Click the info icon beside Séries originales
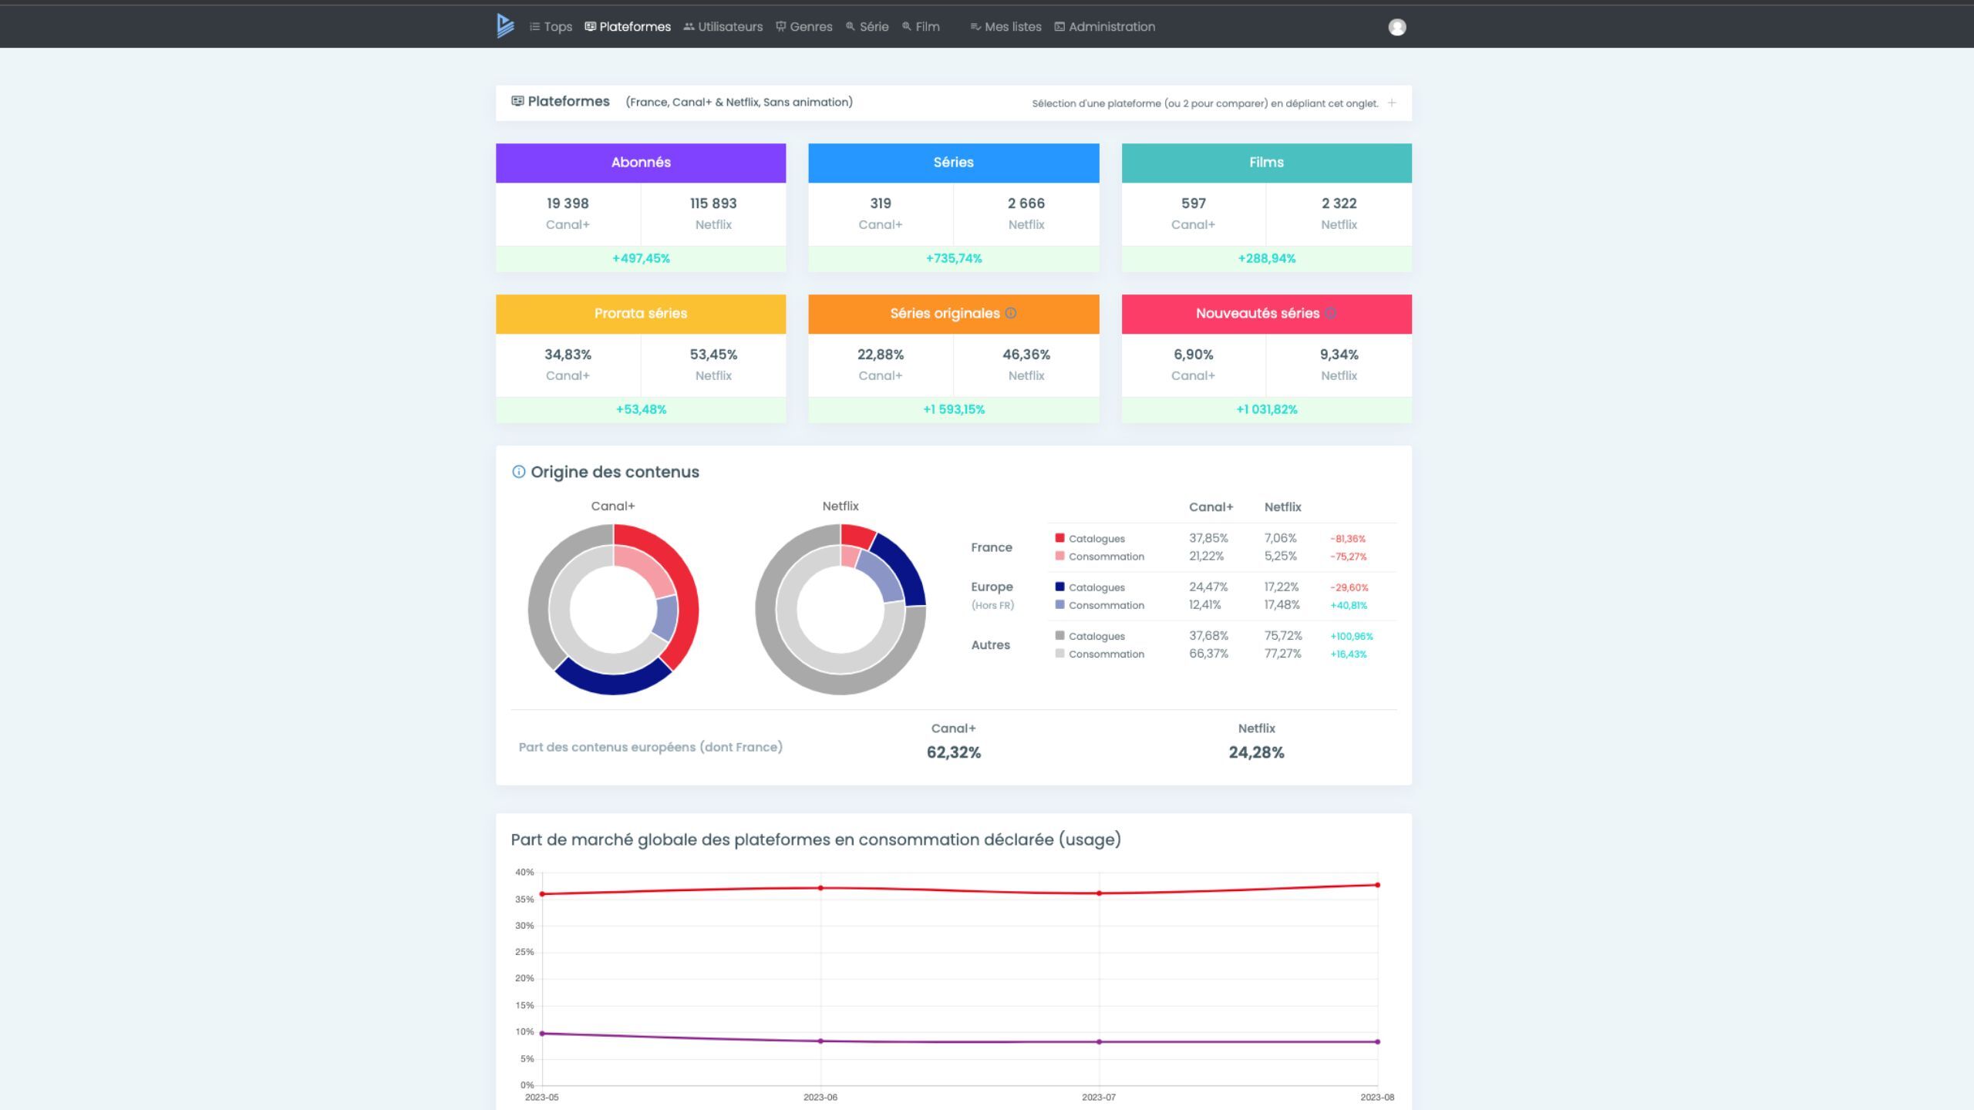1974x1110 pixels. [1010, 313]
